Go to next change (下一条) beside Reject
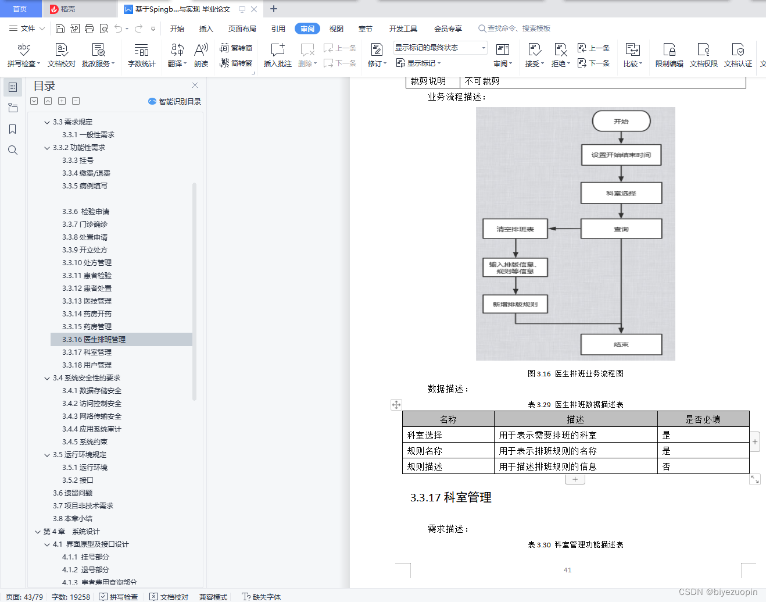 click(x=593, y=63)
